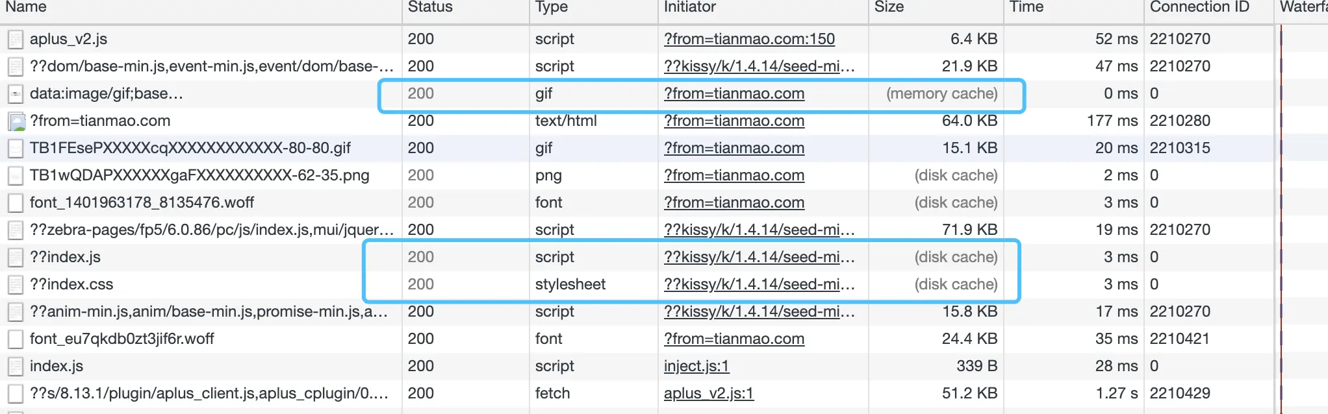Screen dimensions: 1328x414
Task: Open kissy initiator link for ??index.js row
Action: [759, 257]
